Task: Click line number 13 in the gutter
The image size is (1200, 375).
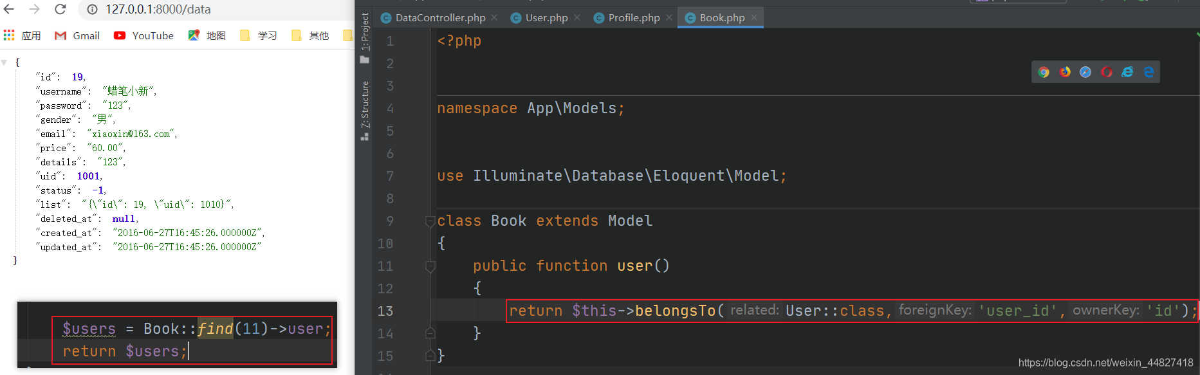Action: pyautogui.click(x=385, y=311)
